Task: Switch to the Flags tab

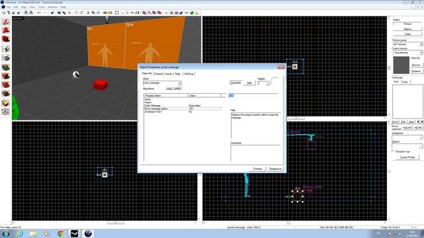Action: click(178, 73)
